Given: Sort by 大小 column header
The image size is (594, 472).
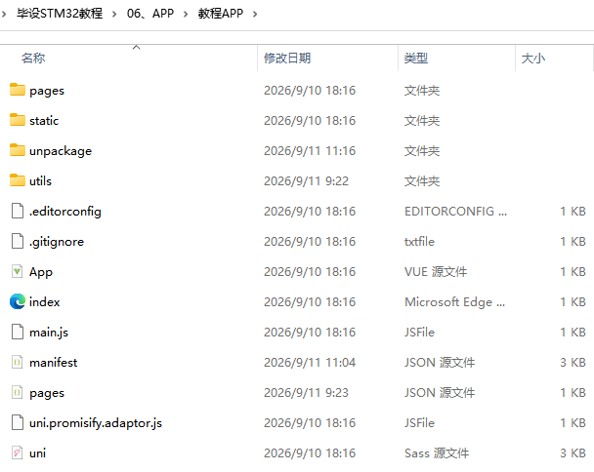Looking at the screenshot, I should click(533, 59).
